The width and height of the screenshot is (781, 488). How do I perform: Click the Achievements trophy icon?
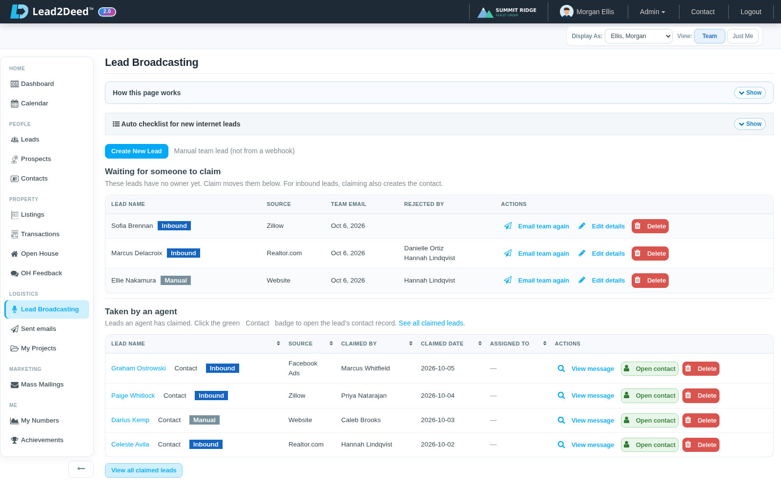point(15,440)
